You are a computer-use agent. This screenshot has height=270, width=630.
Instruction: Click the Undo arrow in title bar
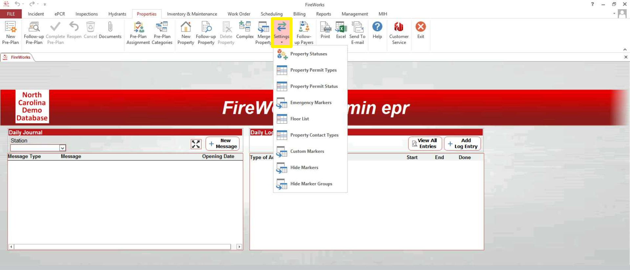[x=17, y=4]
